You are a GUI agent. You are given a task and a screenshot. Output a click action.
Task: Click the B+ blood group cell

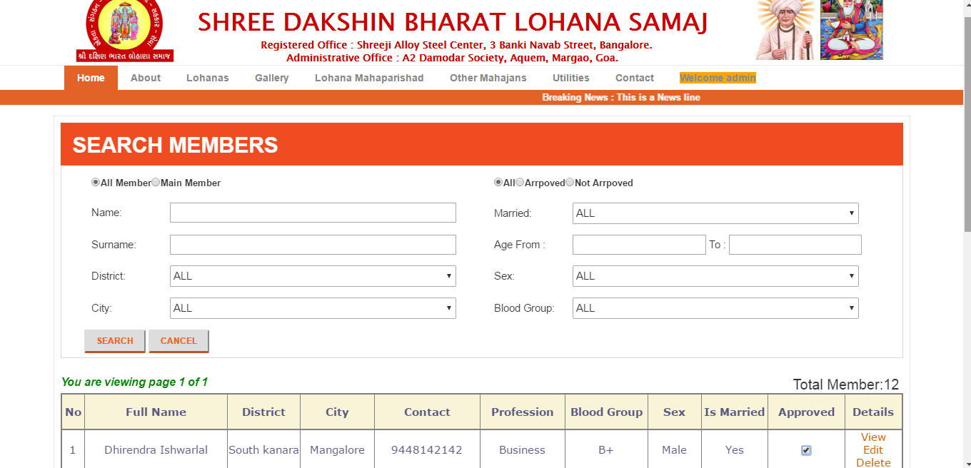pos(606,450)
